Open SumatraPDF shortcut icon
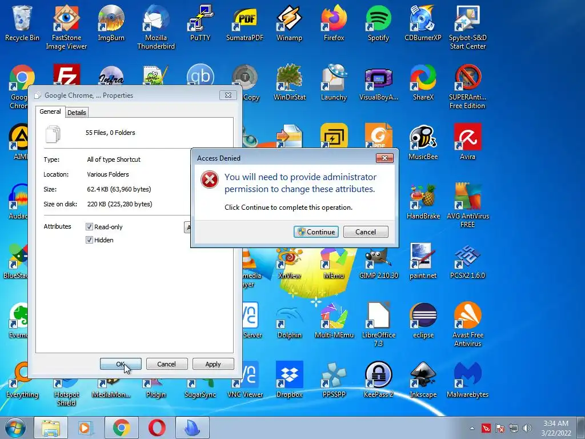The image size is (585, 439). (x=245, y=22)
